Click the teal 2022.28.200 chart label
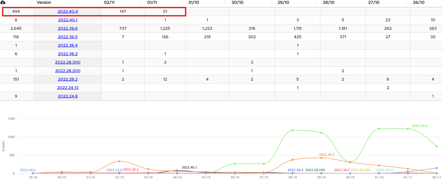The width and height of the screenshot is (442, 179). (315, 170)
